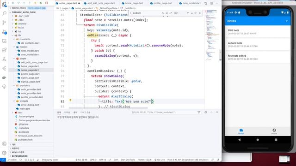This screenshot has height=166, width=296.
Task: Expand the build folder
Action: 21,28
